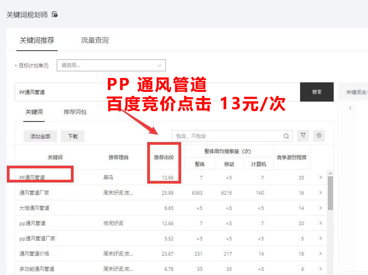Open the 请选择 plan unit dropdown

point(111,65)
